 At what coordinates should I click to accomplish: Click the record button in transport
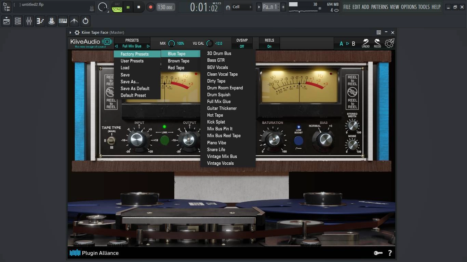click(x=150, y=7)
